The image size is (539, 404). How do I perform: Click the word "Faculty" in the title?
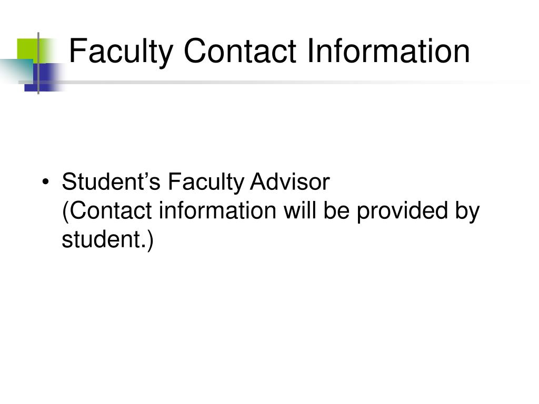pyautogui.click(x=121, y=52)
